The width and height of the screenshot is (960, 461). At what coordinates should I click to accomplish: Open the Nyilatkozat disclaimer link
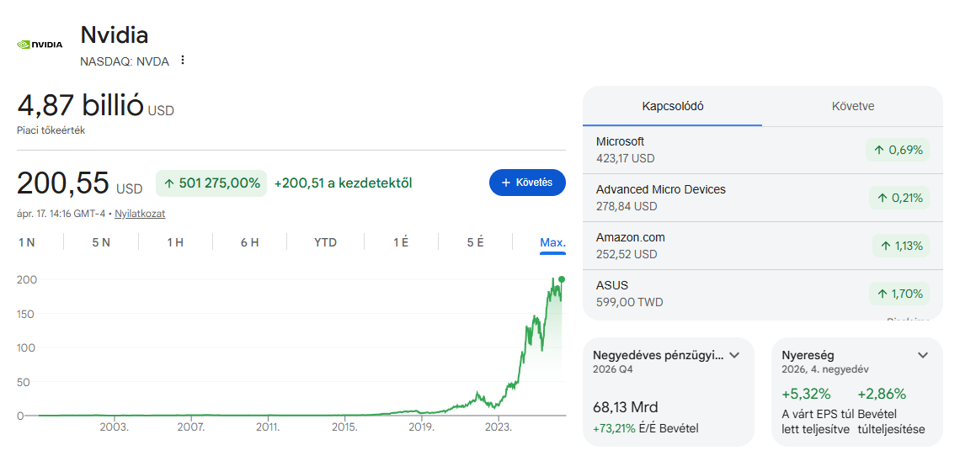tap(140, 214)
